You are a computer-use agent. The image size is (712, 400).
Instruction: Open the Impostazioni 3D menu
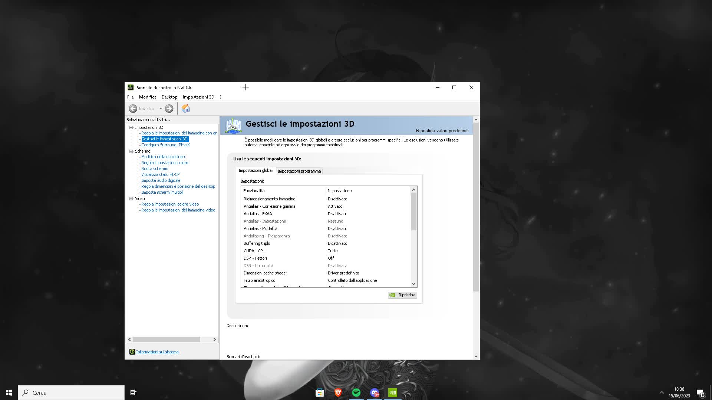198,97
